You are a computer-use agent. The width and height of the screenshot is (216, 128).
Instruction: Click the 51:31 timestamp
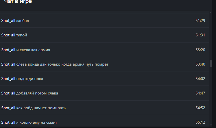point(200,35)
